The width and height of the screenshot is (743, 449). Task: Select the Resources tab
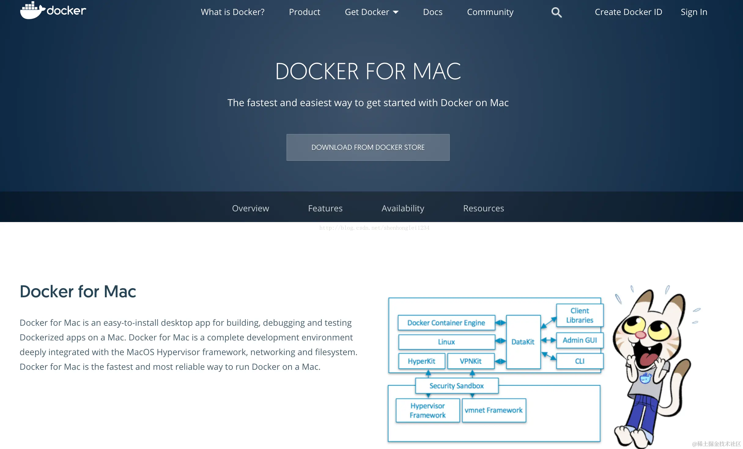click(483, 208)
